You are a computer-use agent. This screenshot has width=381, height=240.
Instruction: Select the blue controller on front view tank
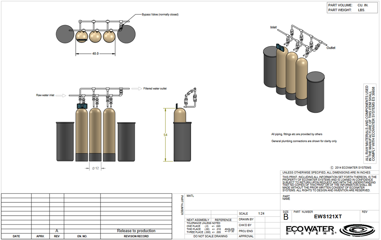[82, 106]
